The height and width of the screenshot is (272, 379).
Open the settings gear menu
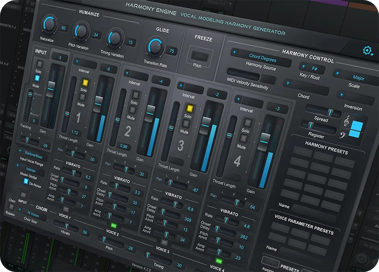[368, 50]
